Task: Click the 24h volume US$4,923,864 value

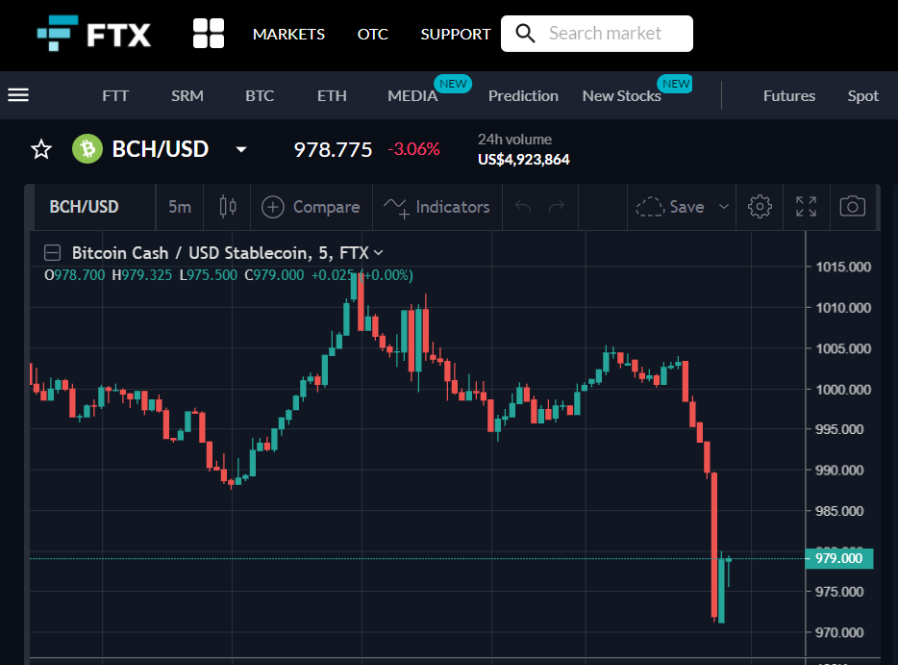Action: [523, 160]
